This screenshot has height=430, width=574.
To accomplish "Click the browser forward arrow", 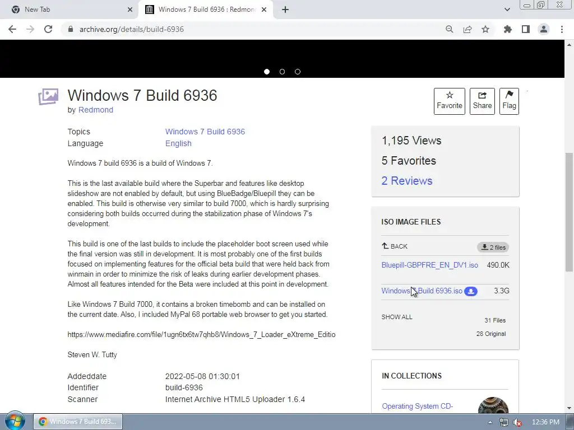I will point(30,29).
